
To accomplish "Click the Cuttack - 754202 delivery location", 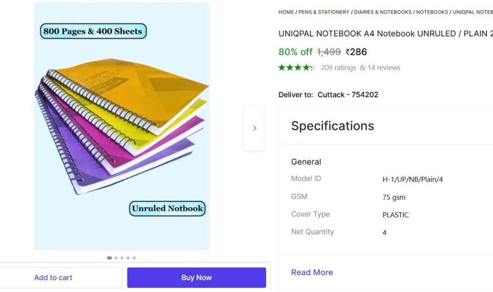I will tap(348, 94).
